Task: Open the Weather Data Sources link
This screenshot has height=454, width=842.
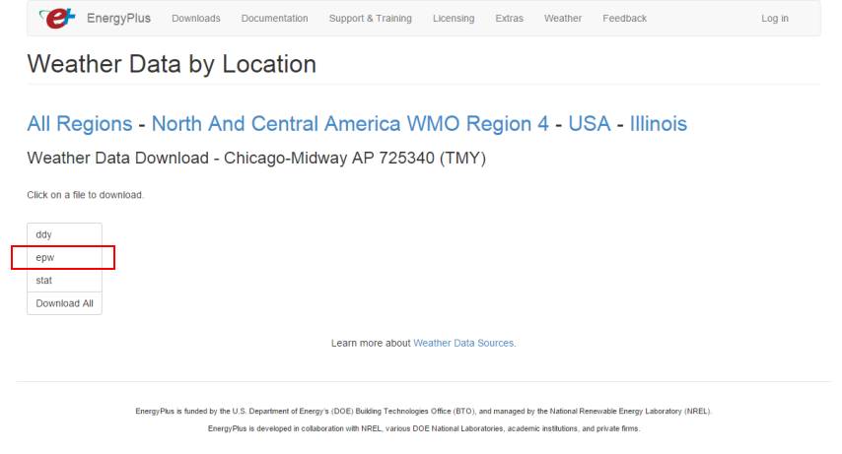Action: [463, 343]
